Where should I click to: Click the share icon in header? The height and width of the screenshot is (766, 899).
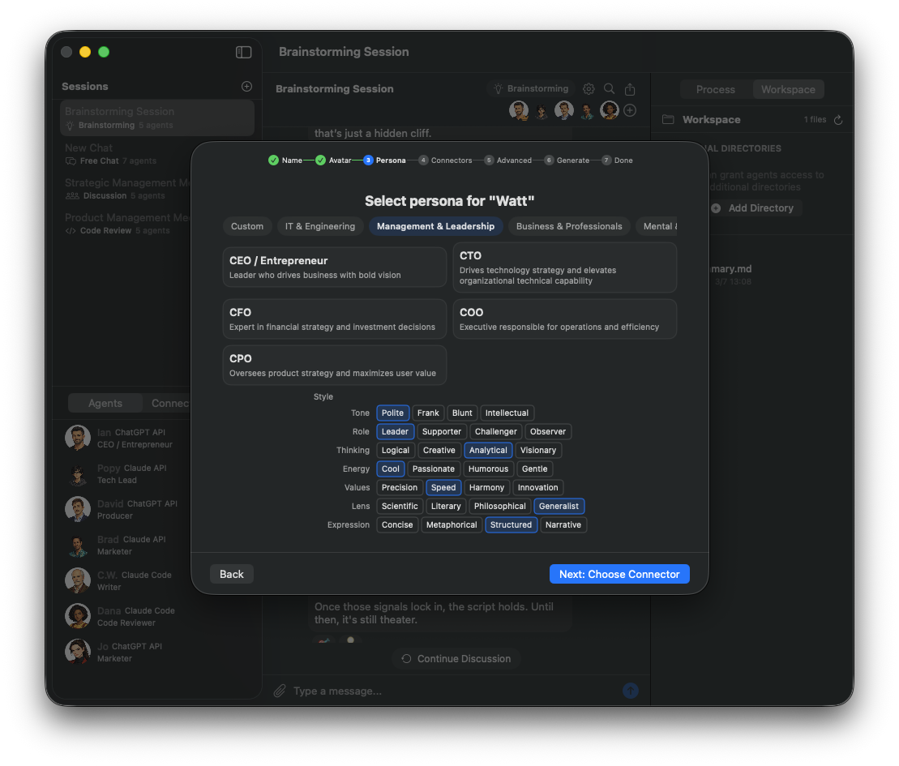[x=630, y=89]
